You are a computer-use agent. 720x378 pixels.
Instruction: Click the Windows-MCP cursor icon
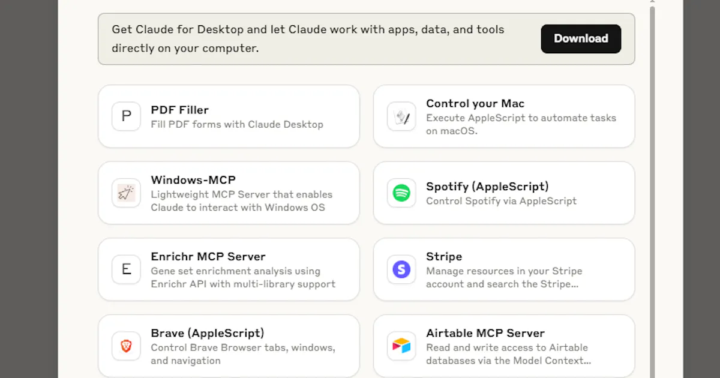coord(126,193)
